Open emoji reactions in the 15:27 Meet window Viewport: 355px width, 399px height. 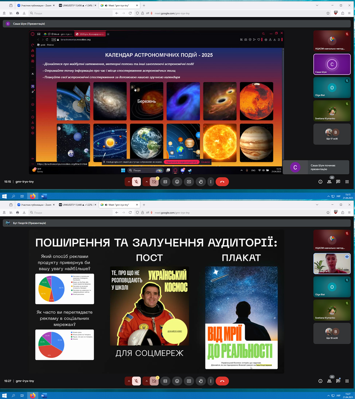tap(177, 381)
